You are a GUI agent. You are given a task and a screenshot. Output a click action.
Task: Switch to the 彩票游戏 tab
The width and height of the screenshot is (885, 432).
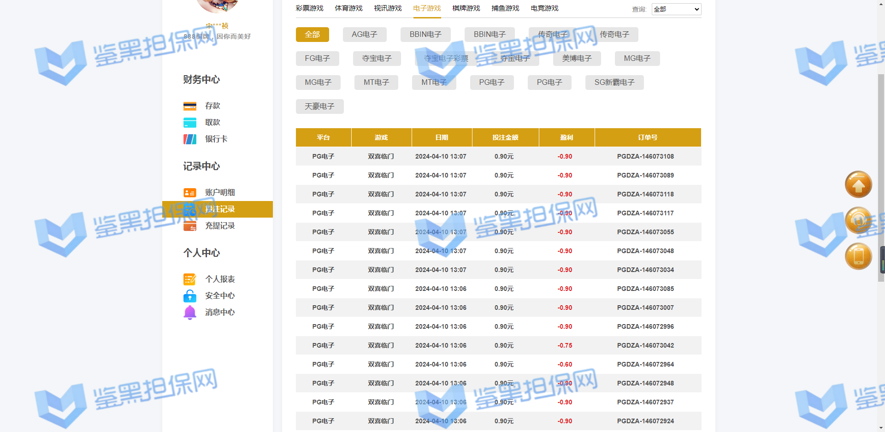tap(309, 8)
